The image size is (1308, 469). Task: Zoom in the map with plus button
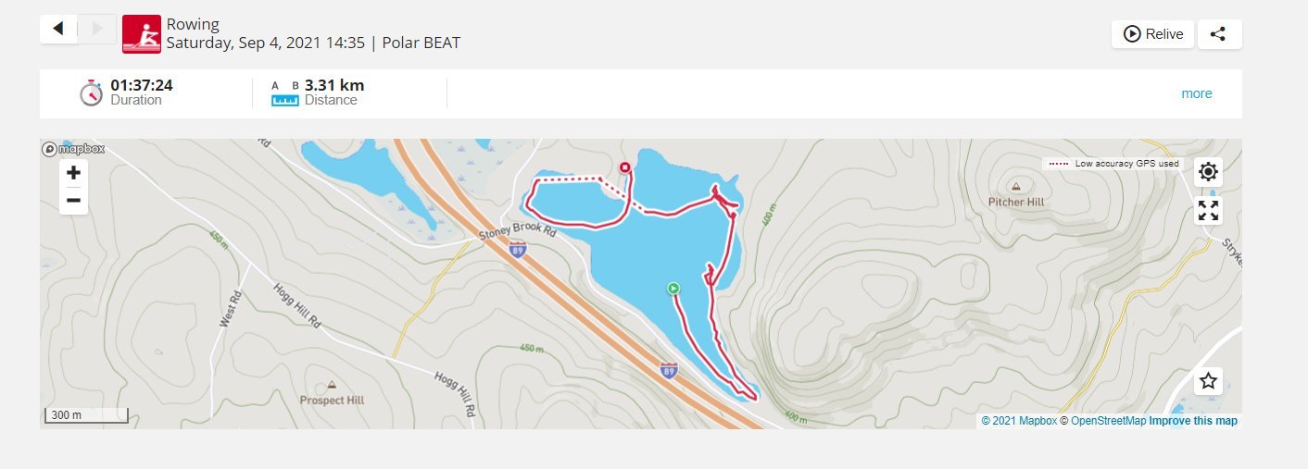click(x=74, y=172)
